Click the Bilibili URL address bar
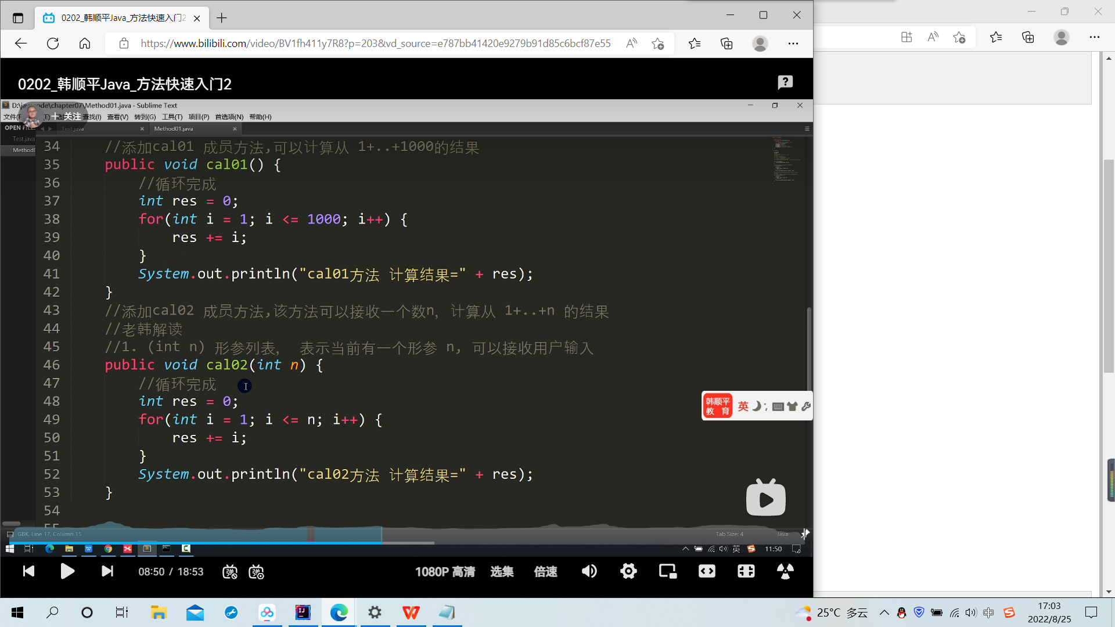Screen dimensions: 1115x627 click(x=375, y=44)
